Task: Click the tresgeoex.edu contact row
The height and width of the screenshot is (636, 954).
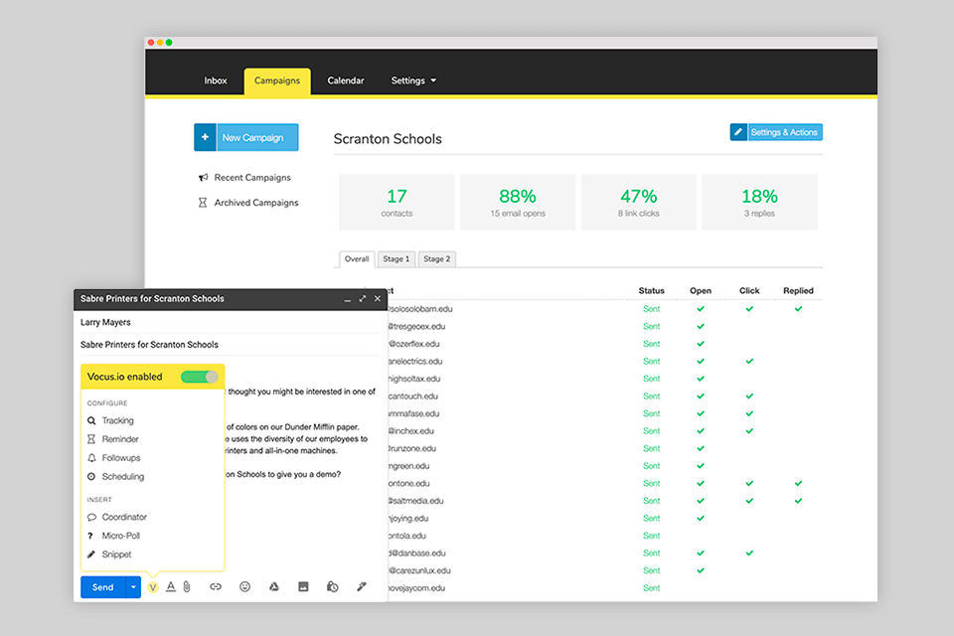Action: (605, 327)
